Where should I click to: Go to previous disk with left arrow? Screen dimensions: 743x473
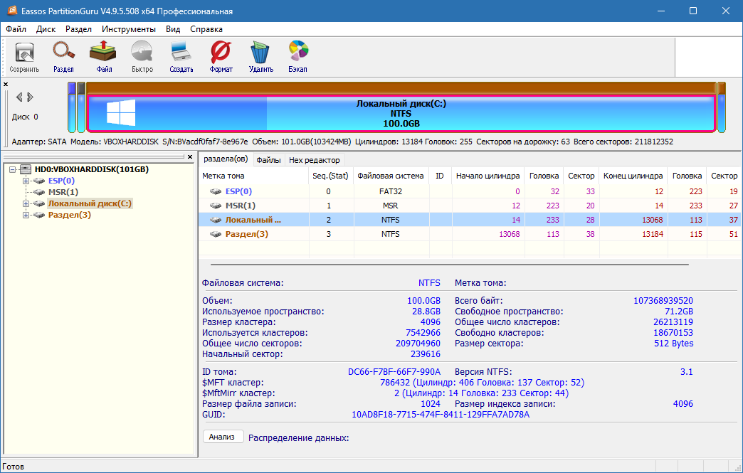coord(19,97)
